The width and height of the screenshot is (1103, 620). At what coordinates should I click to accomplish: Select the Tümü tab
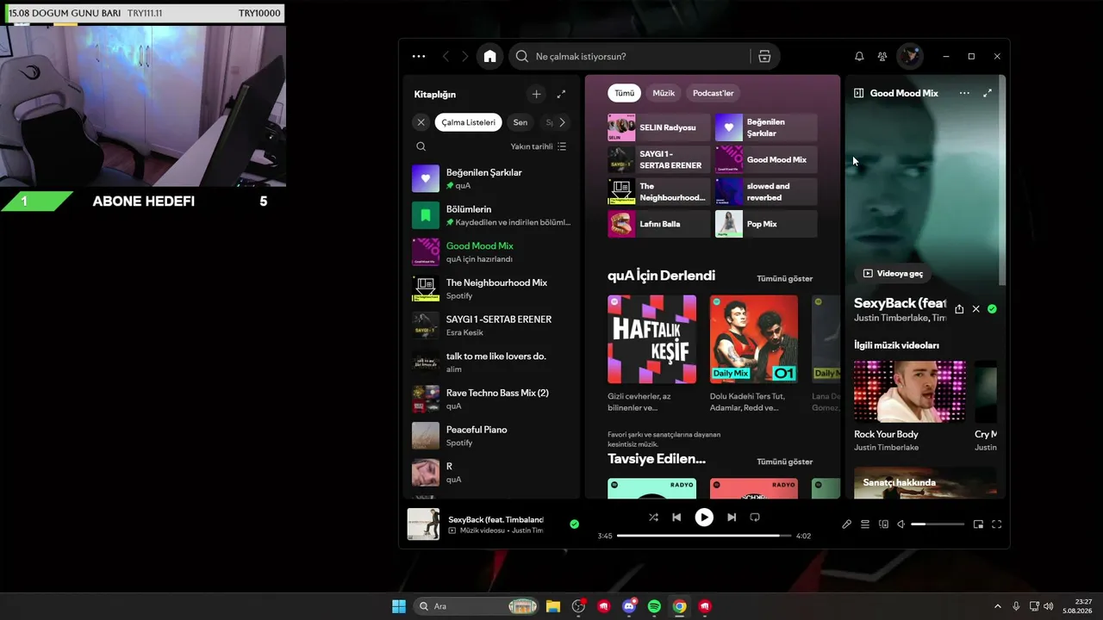pos(625,93)
